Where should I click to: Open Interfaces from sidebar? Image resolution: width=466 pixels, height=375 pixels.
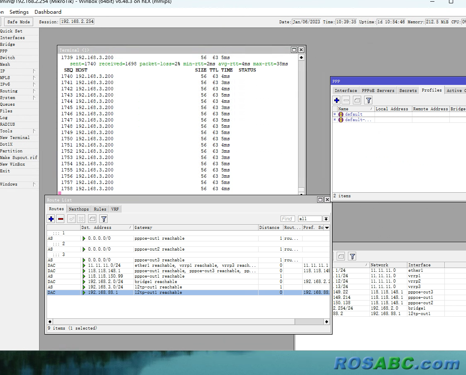(12, 38)
